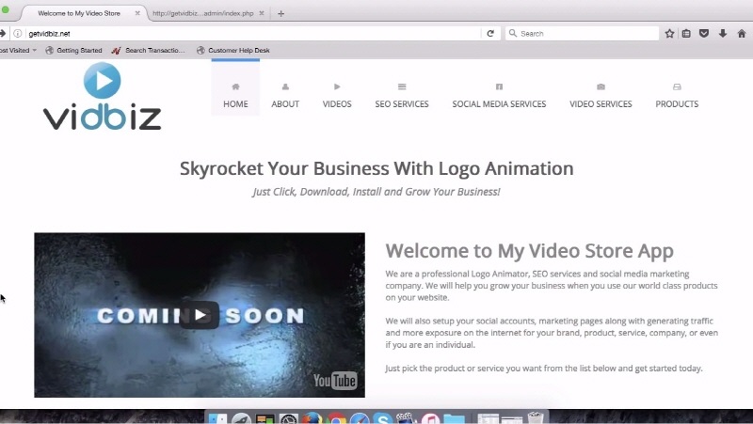
Task: Click the vidbiz logo
Action: 102,96
